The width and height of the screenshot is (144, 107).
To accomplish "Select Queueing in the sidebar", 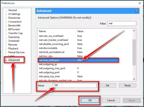I will tap(14, 37).
